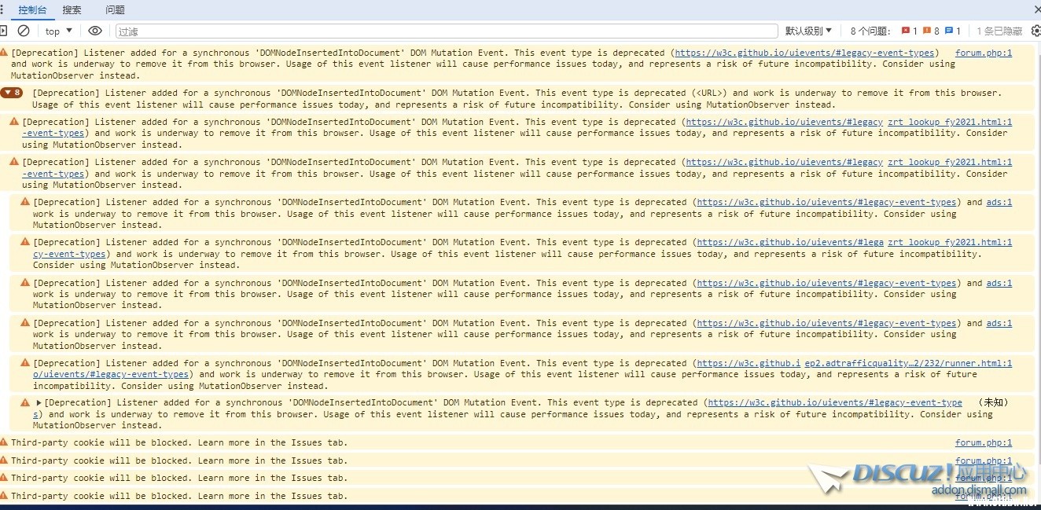Open forum.php:1 link on first deprecation warning
Viewport: 1041px width, 510px height.
(984, 53)
